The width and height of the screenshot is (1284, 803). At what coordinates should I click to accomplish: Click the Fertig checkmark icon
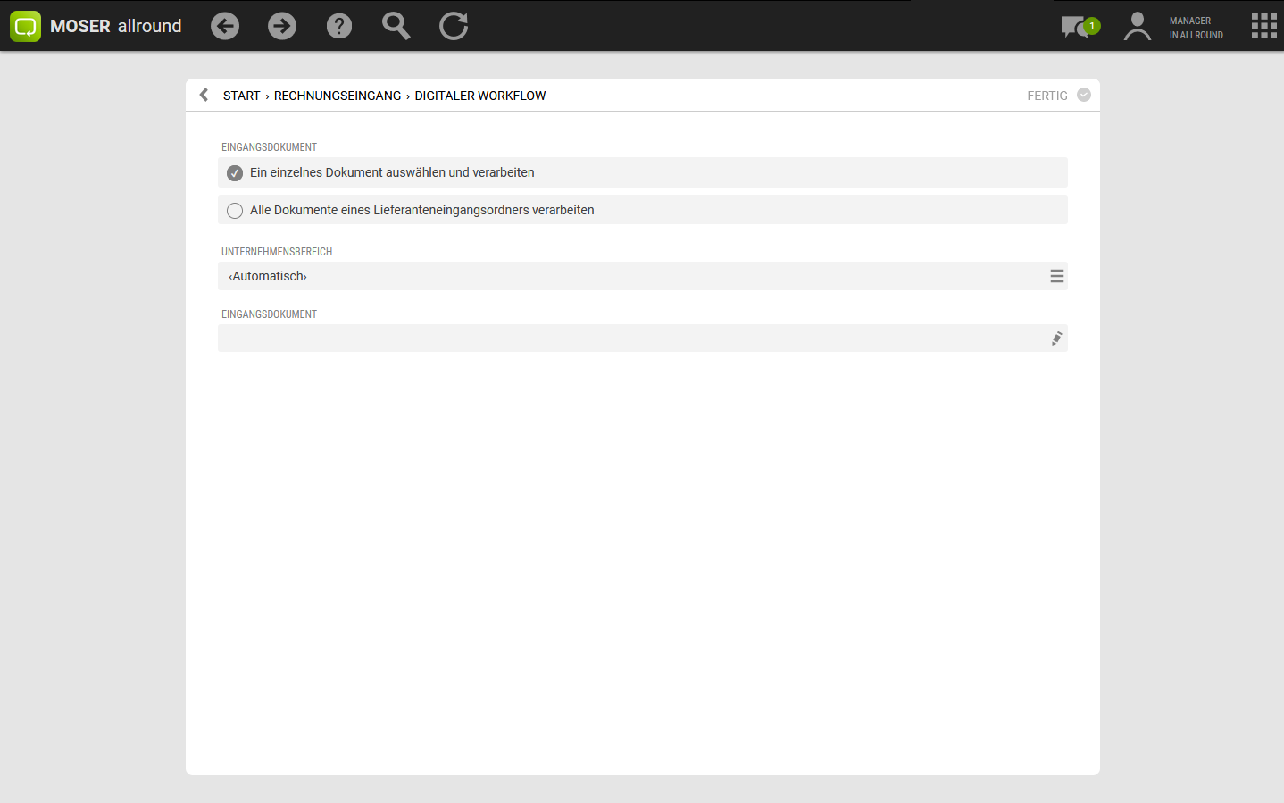pyautogui.click(x=1084, y=95)
